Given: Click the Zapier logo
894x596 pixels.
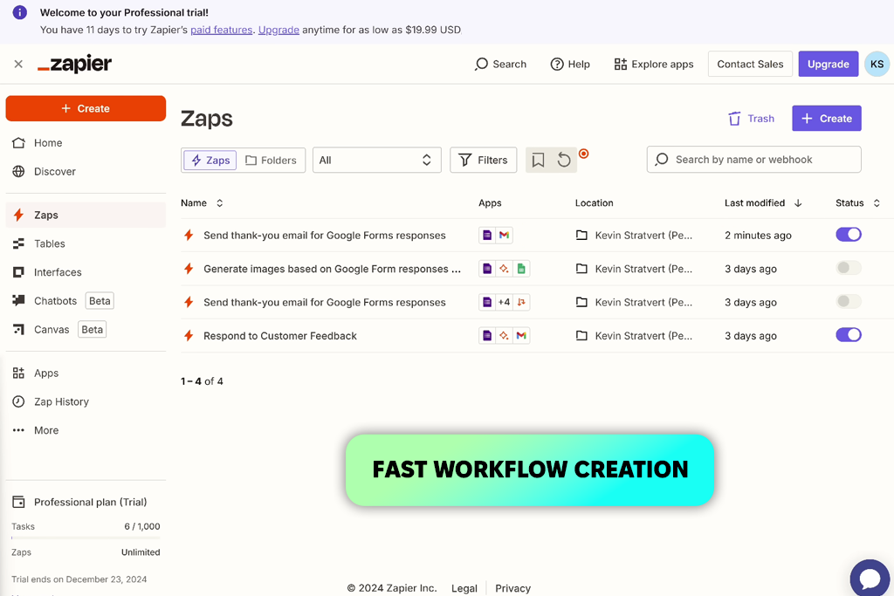Looking at the screenshot, I should pyautogui.click(x=75, y=64).
